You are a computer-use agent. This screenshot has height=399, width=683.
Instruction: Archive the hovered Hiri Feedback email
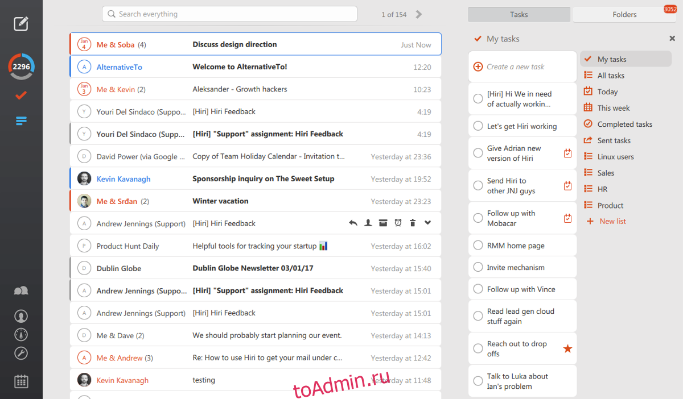[x=383, y=223]
